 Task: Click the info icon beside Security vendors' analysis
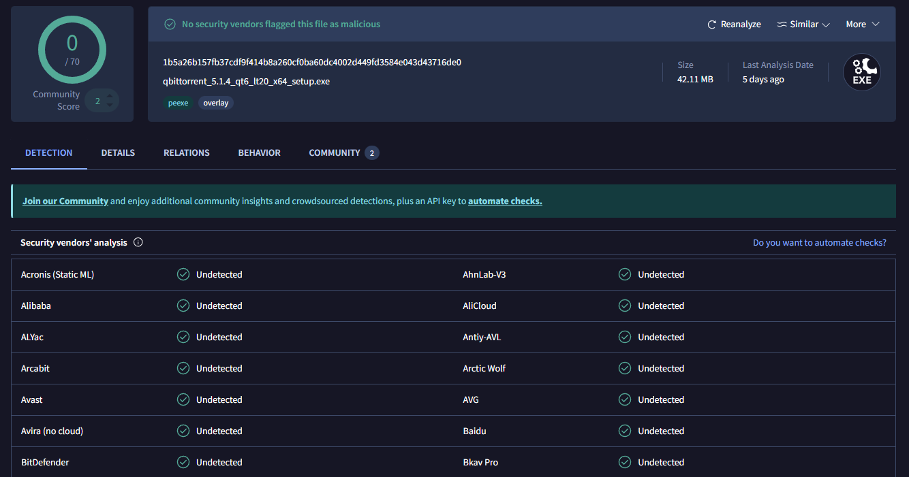click(x=138, y=242)
